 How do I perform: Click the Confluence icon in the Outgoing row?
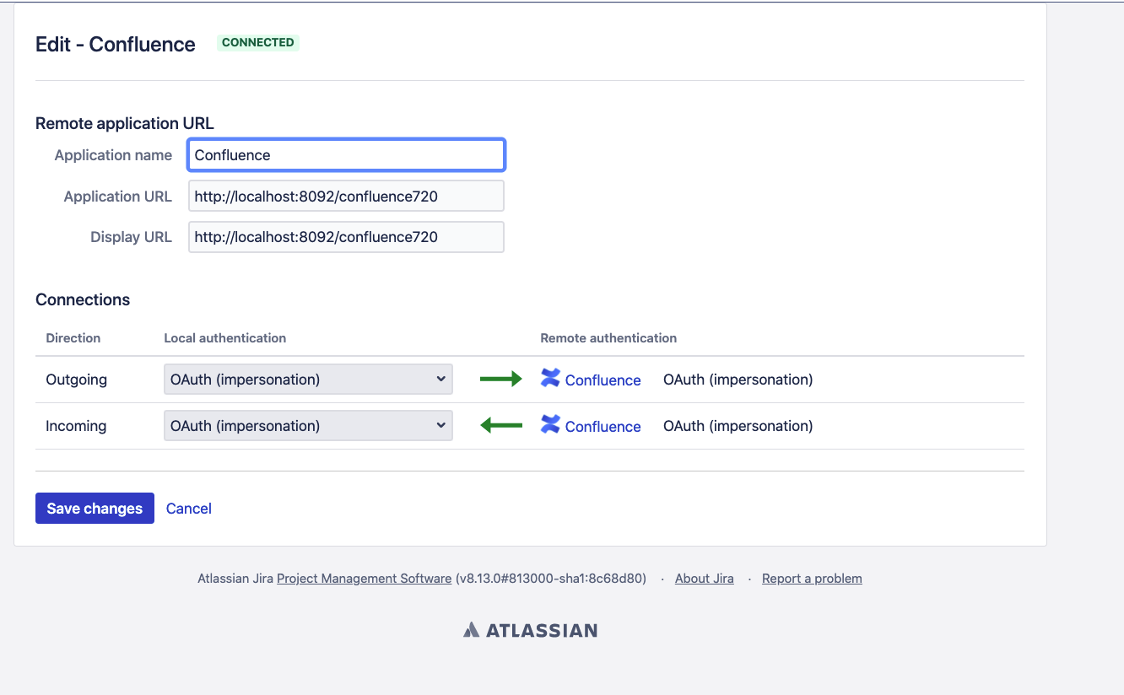pos(550,378)
